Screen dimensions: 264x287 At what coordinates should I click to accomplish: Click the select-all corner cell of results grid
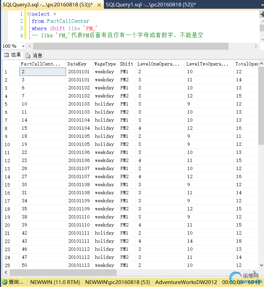click(11, 64)
